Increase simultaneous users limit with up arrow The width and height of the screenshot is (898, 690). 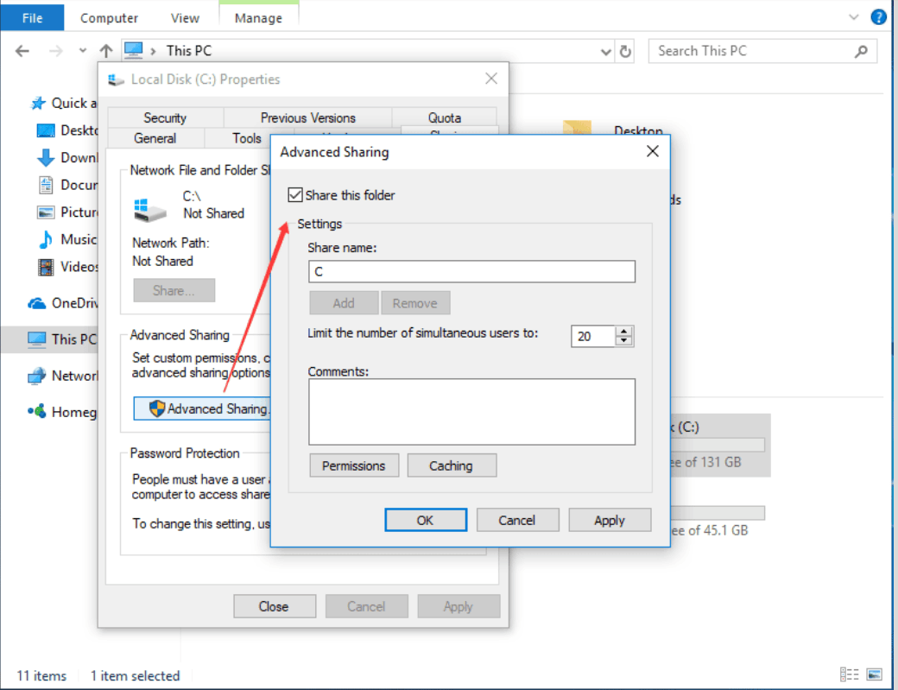pyautogui.click(x=623, y=332)
